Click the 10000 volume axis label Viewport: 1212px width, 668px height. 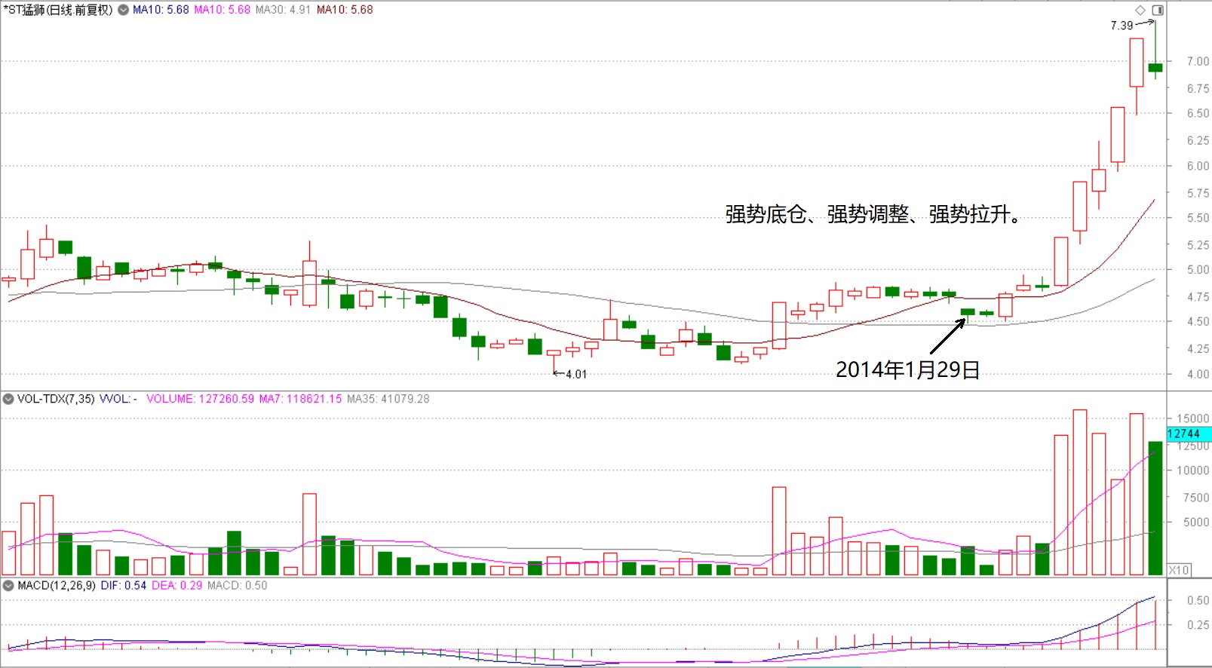click(1192, 470)
